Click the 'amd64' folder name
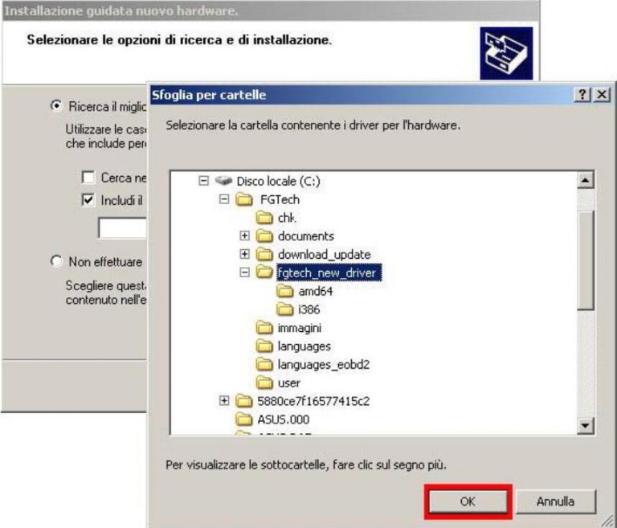617x528 pixels. [316, 291]
